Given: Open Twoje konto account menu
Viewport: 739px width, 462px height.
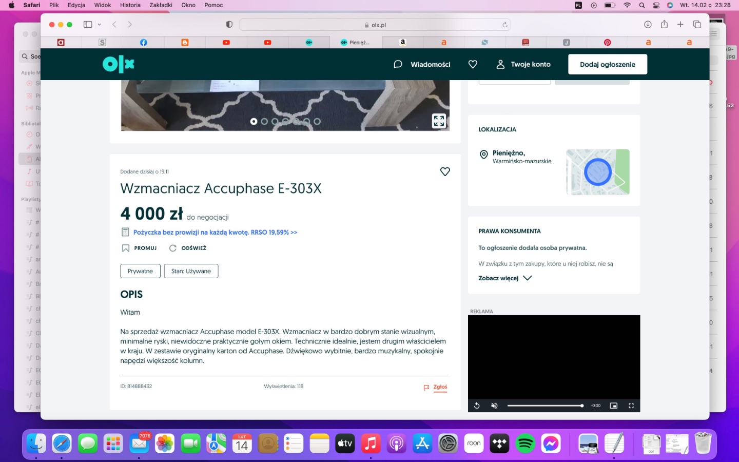Looking at the screenshot, I should [x=523, y=64].
